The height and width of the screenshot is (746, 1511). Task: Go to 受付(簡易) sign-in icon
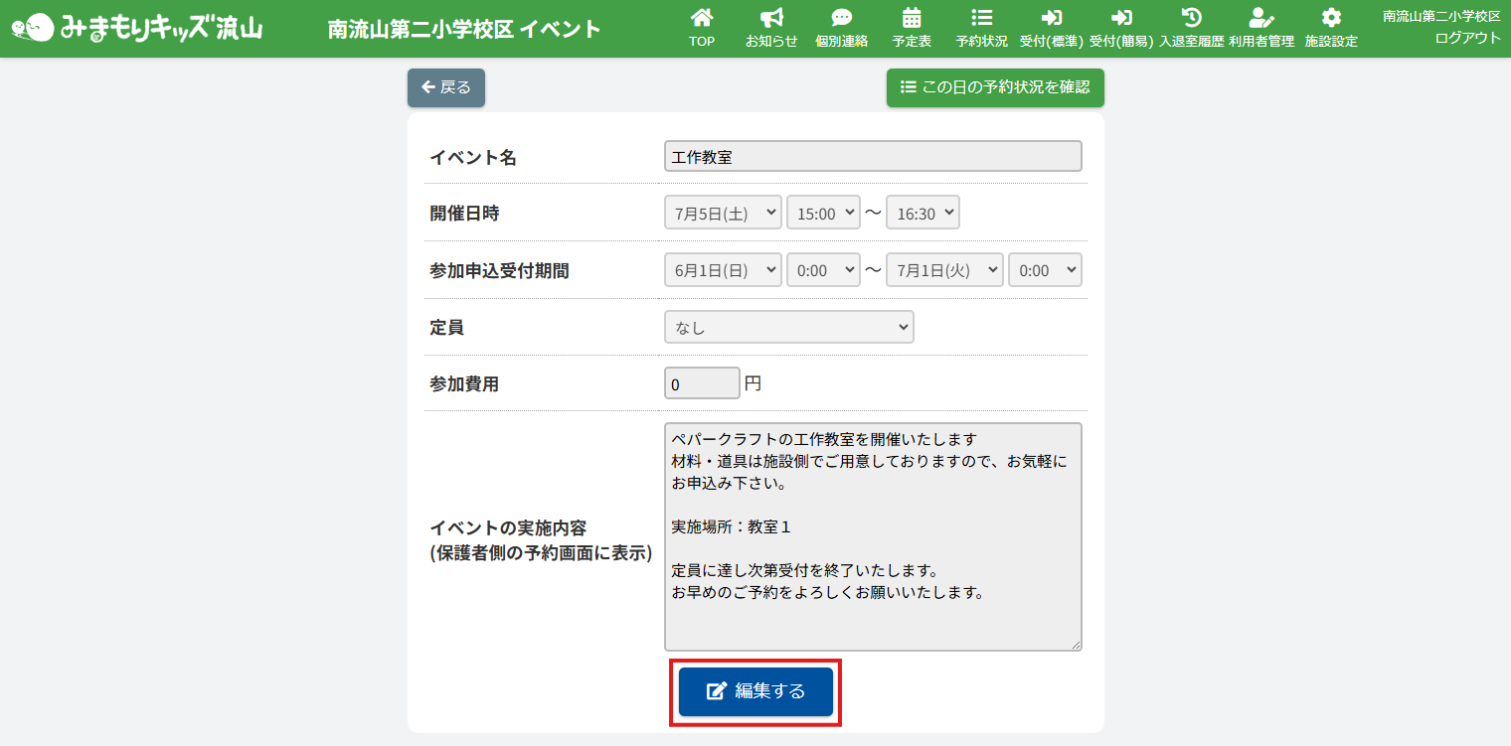(1121, 18)
